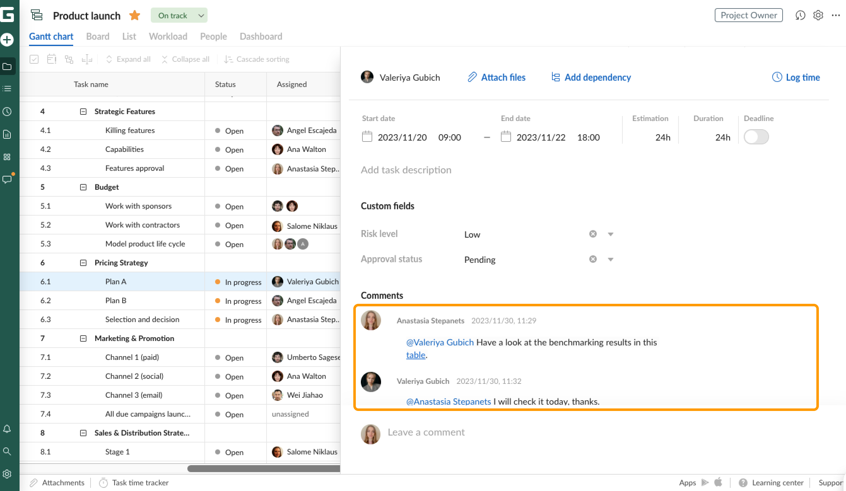Enable the Deadline toggle switch
The image size is (846, 491).
click(756, 137)
